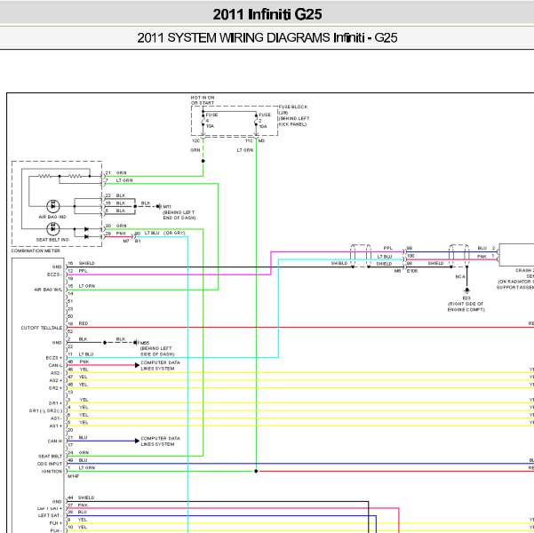
Task: Click the "E106" connector label
Action: click(x=412, y=271)
